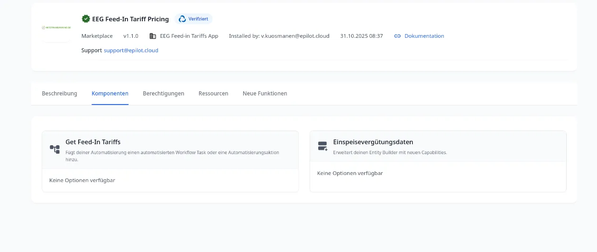Screen dimensions: 597x252
Task: Click the Get Feed-In Tariffs heading
Action: pos(93,142)
